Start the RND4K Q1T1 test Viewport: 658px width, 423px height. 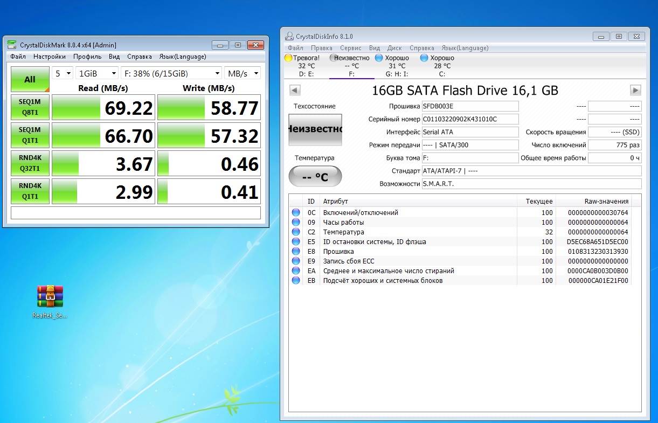point(30,191)
